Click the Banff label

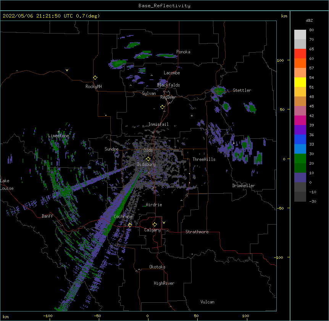coord(47,216)
